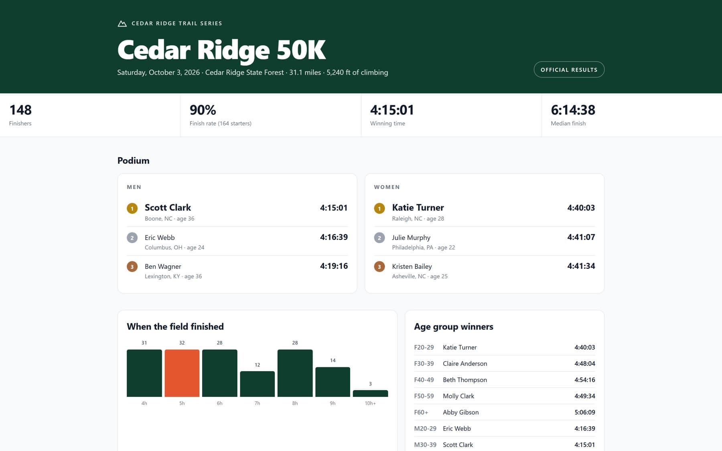Viewport: 722px width, 451px height.
Task: Click the M20-29 age group label
Action: (425, 429)
